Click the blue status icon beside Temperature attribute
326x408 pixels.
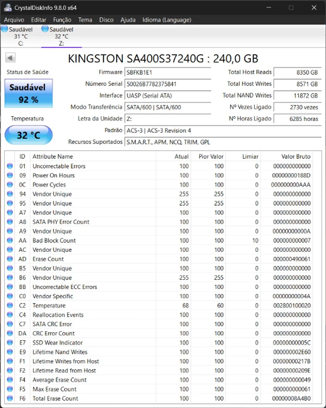pos(10,305)
